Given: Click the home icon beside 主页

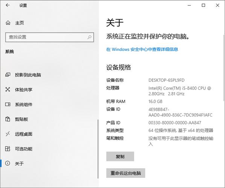Looking at the screenshot, I should 8,23.
